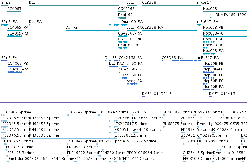Click the snoRNA:Psi18S-1820 label
This screenshot has height=163, width=247.
(228, 15)
